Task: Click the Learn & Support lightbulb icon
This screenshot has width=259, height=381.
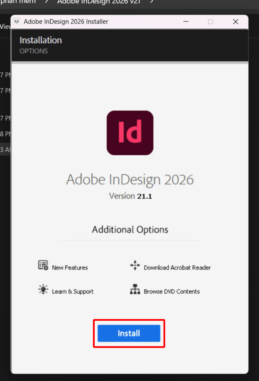Action: [x=43, y=289]
